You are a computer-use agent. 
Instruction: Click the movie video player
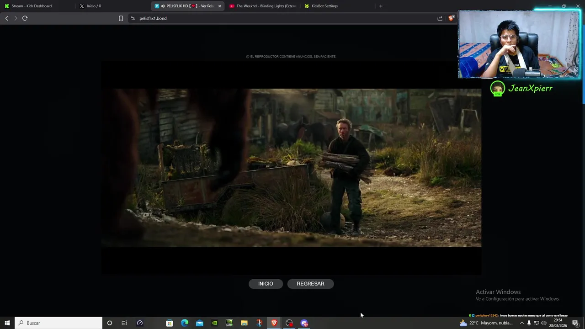tap(291, 168)
